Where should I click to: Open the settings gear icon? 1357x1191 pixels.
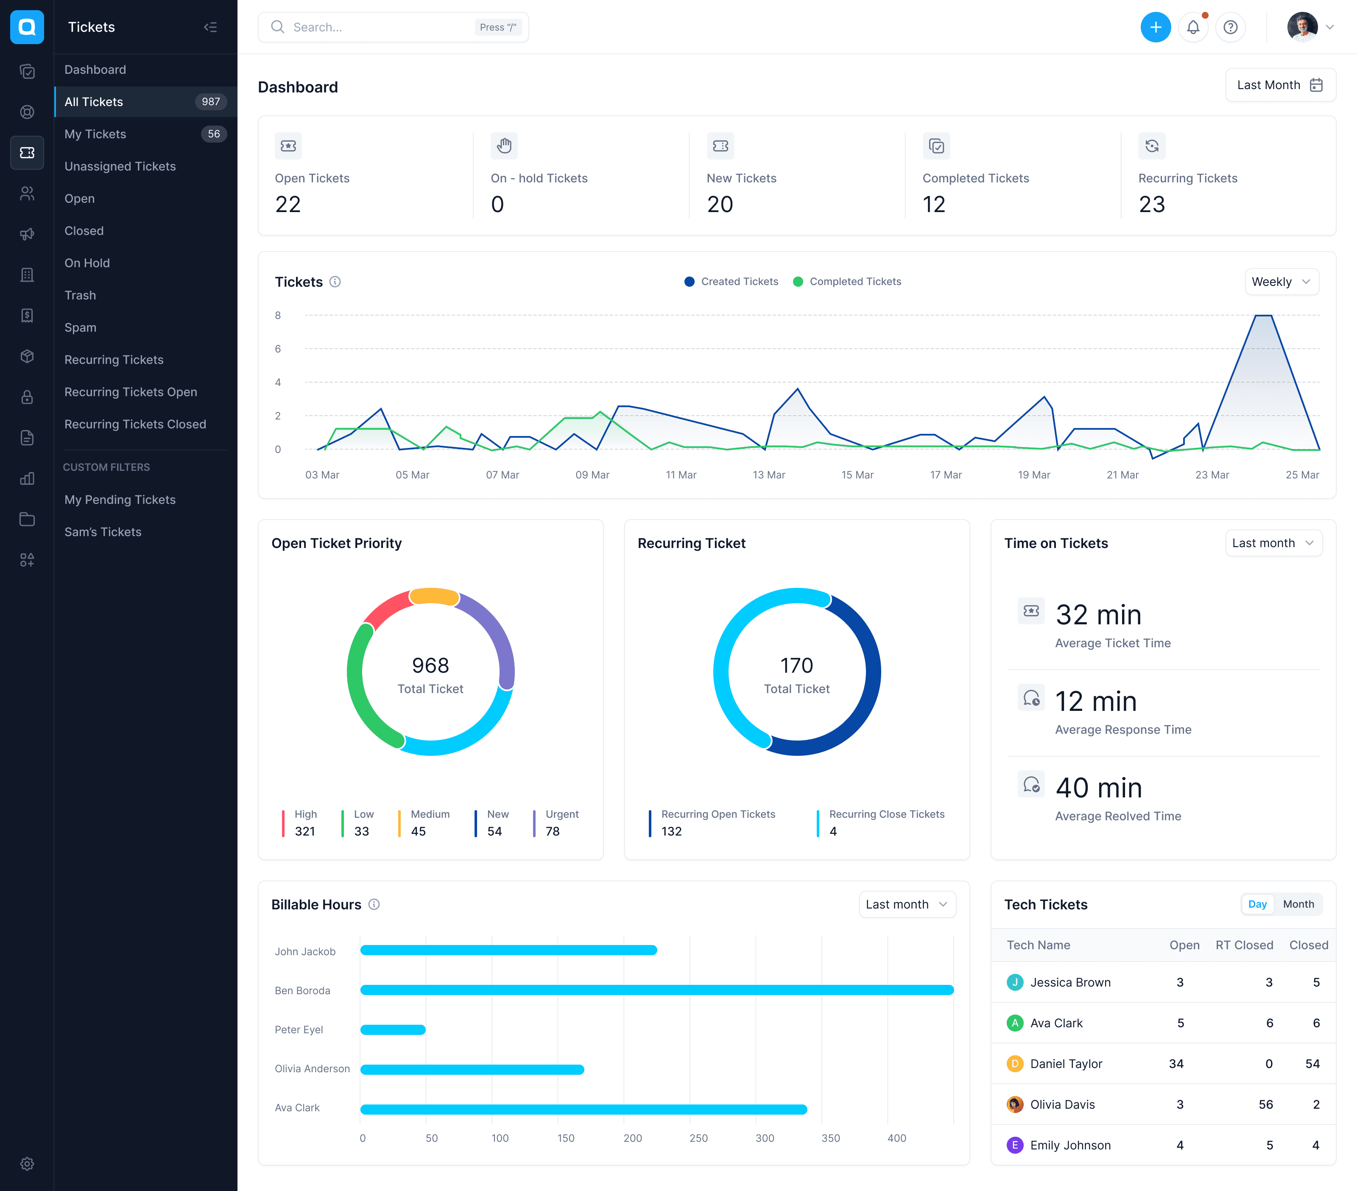[27, 1164]
